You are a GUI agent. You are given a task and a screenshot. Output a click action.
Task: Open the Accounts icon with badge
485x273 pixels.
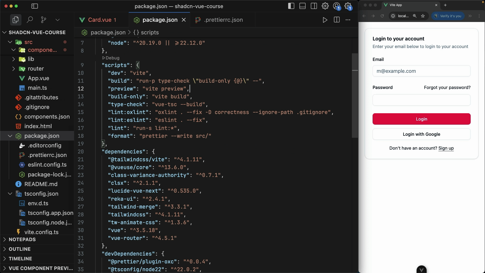coord(337,6)
